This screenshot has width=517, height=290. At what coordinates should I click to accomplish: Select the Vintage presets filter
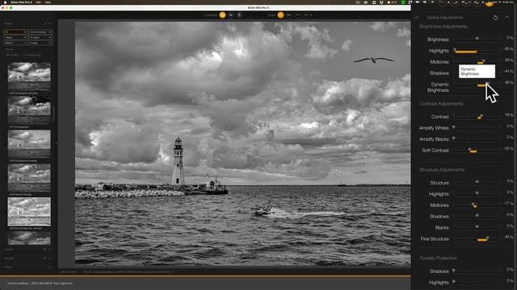tap(40, 43)
